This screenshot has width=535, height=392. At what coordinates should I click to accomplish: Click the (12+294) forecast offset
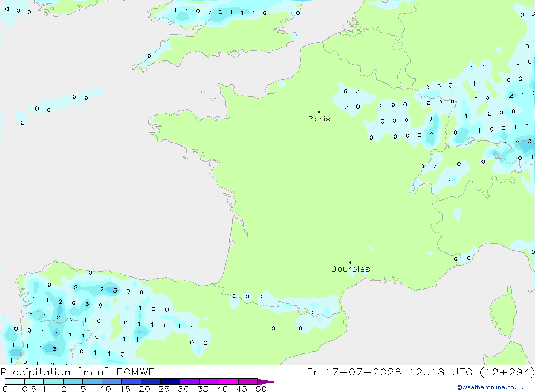[x=507, y=372]
